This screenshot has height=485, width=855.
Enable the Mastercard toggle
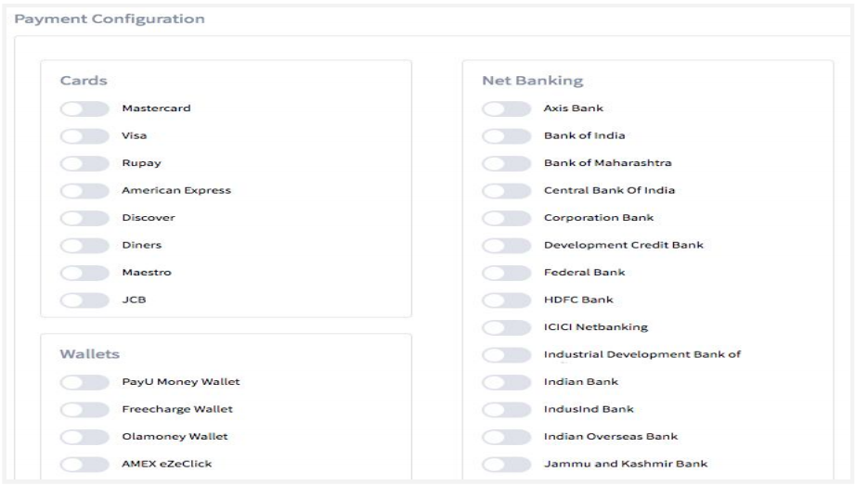click(84, 109)
